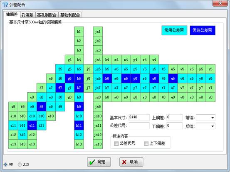Click the 取消 cancel button
Image resolution: width=230 pixels, height=172 pixels.
tap(131, 162)
